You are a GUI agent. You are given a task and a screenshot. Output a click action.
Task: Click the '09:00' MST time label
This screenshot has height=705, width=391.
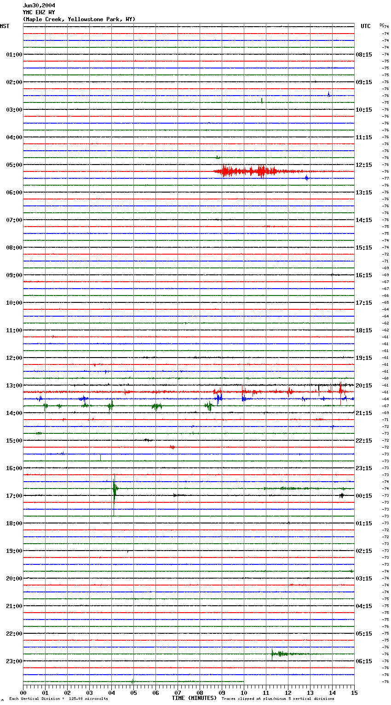coord(14,275)
